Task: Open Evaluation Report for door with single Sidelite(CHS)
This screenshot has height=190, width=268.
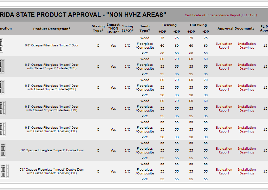Action: (x=224, y=67)
